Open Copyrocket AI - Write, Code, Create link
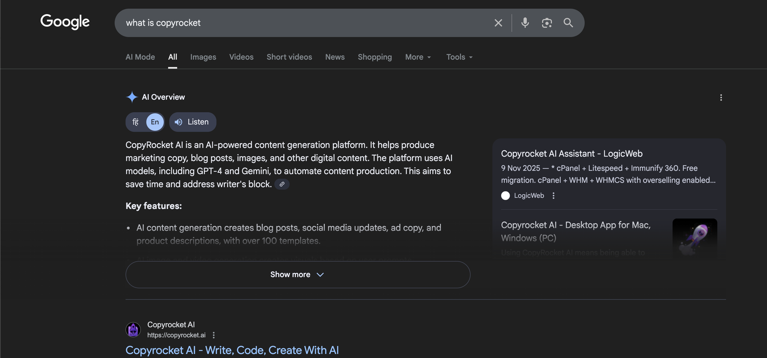 pos(232,350)
